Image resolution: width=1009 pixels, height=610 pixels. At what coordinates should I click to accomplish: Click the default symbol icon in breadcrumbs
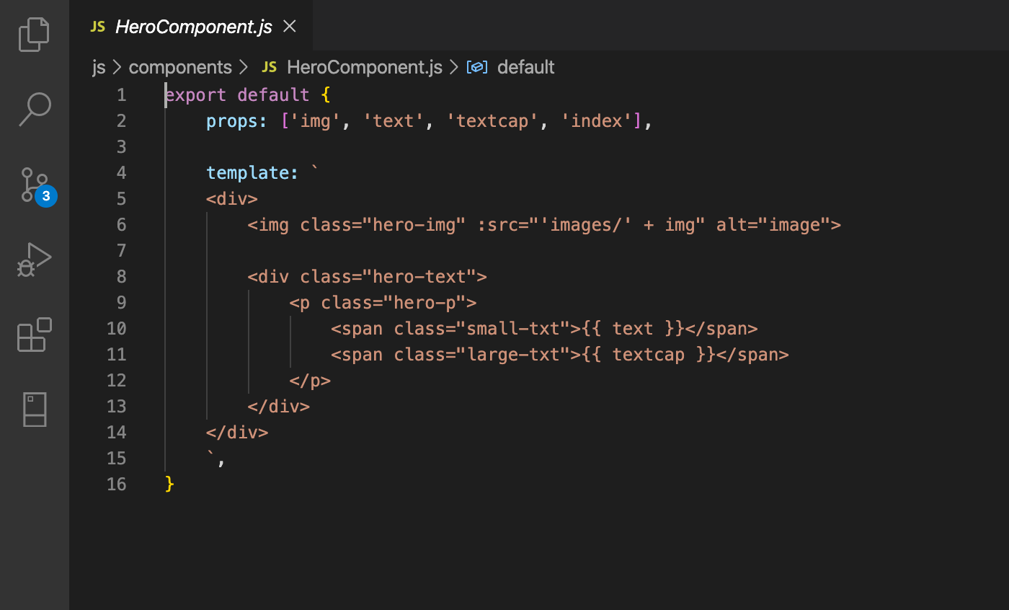click(476, 66)
